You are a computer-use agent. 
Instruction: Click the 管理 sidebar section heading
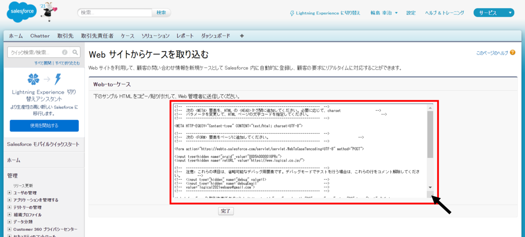12,176
